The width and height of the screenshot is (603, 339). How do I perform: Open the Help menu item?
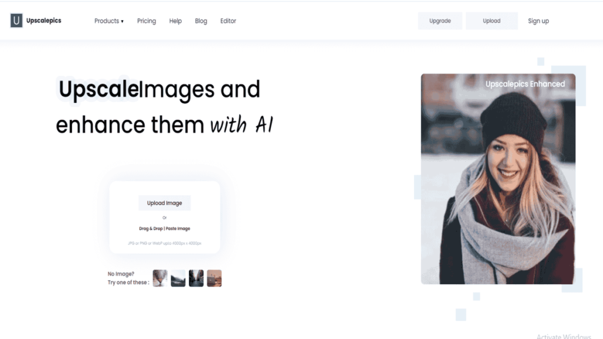tap(175, 21)
